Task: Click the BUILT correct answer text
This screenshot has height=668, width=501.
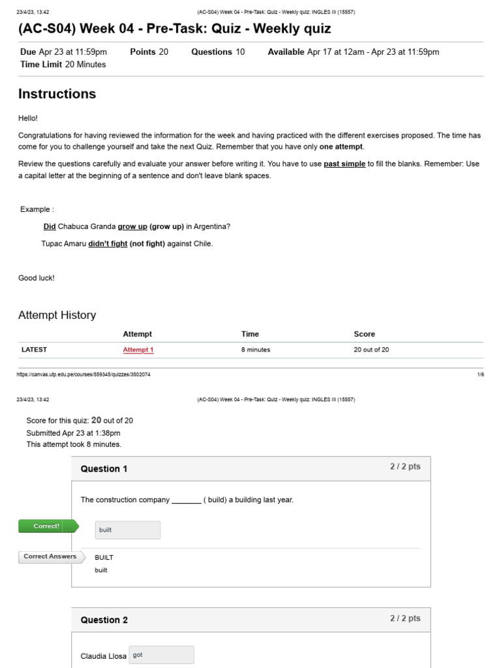Action: [104, 558]
